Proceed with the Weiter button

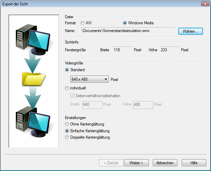(136, 163)
